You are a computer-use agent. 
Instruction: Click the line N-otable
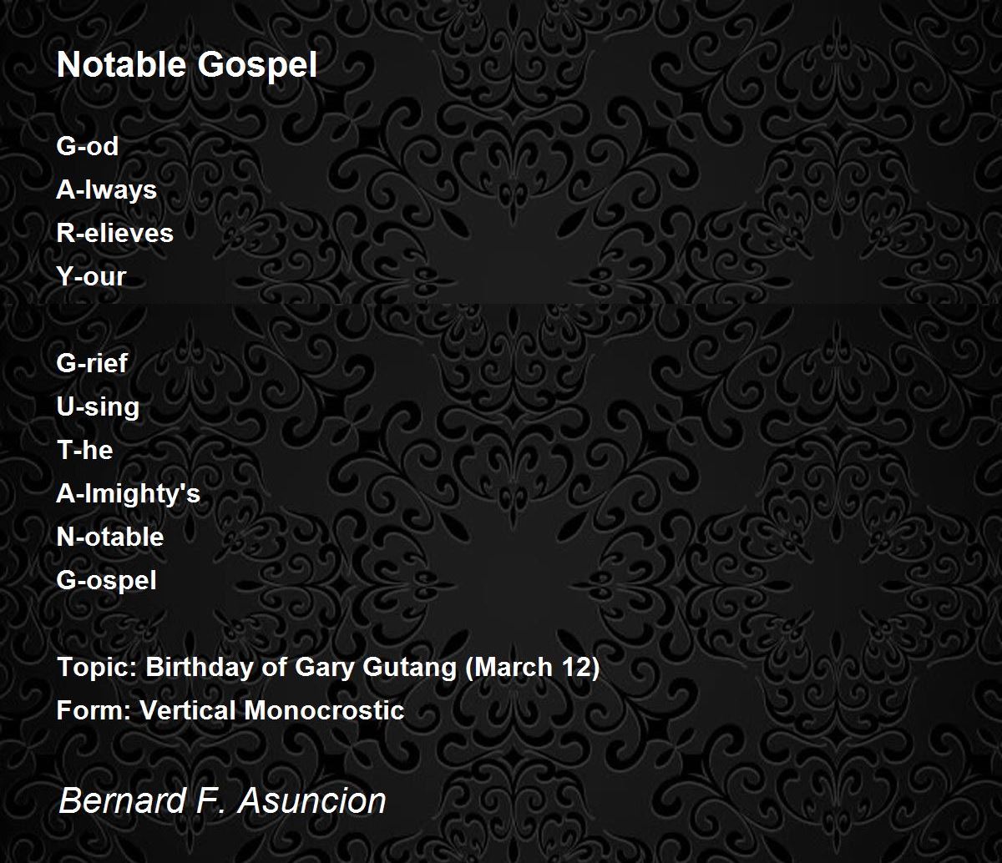coord(110,537)
